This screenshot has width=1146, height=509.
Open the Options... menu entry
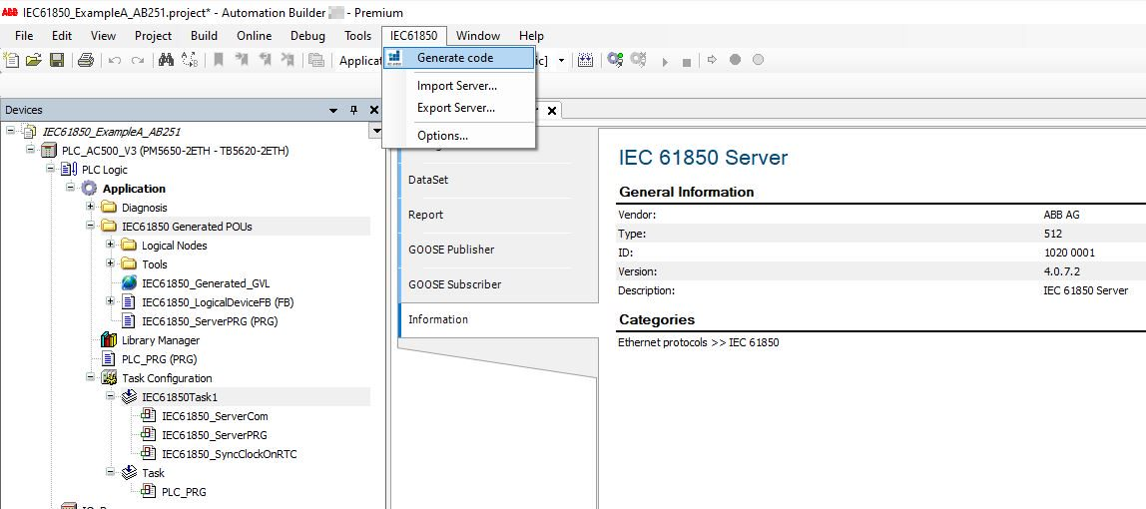pyautogui.click(x=442, y=136)
